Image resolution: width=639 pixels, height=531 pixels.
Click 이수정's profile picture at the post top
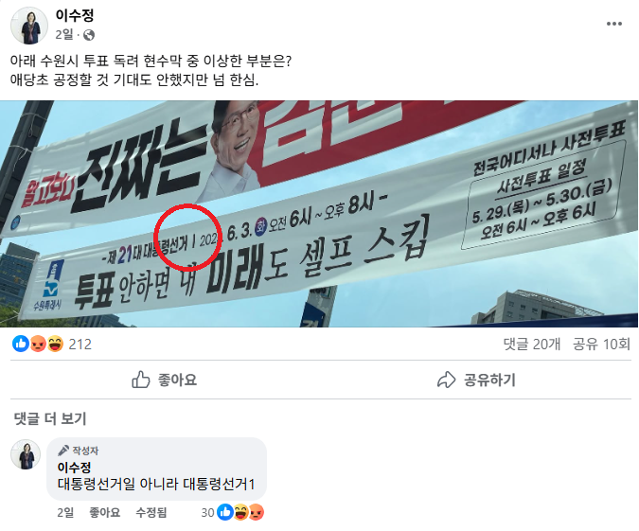29,26
